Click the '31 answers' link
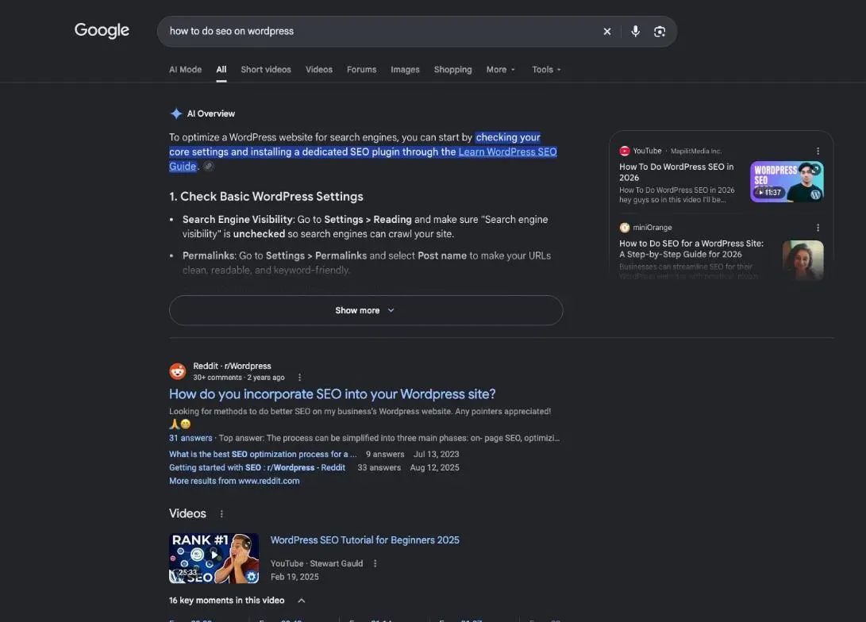 coord(191,438)
